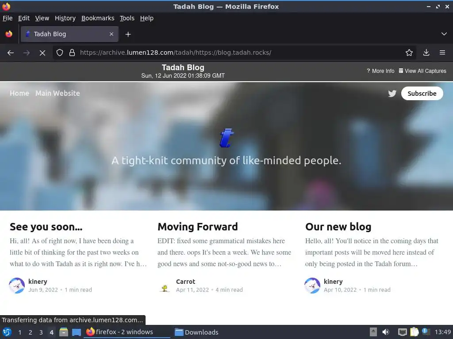Click the 'Apr 10, 2022' post date
This screenshot has width=453, height=339.
click(x=340, y=290)
